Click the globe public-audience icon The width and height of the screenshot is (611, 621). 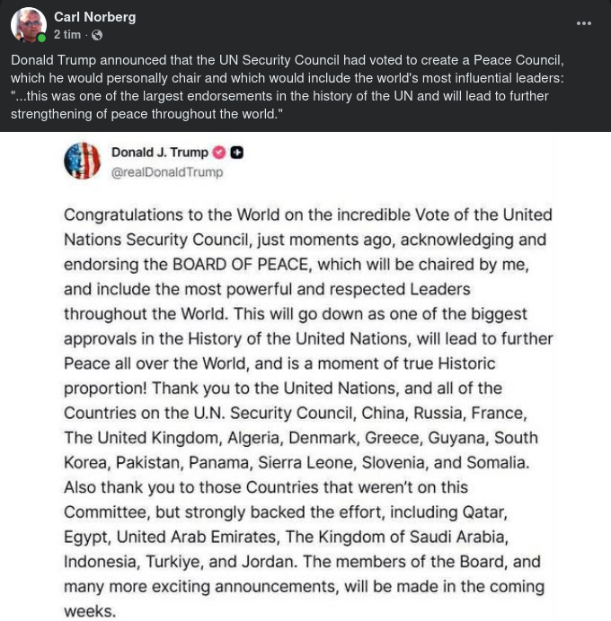tap(97, 35)
